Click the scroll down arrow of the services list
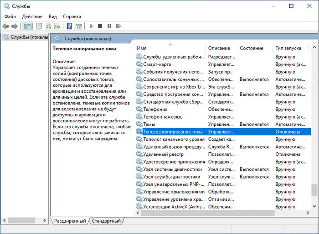319x234 pixels. point(314,206)
